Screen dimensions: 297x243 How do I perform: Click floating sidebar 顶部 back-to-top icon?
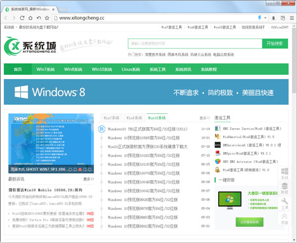click(x=285, y=219)
